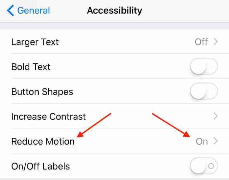This screenshot has width=229, height=180.
Task: Click the Increase Contrast chevron arrow
Action: tap(215, 116)
